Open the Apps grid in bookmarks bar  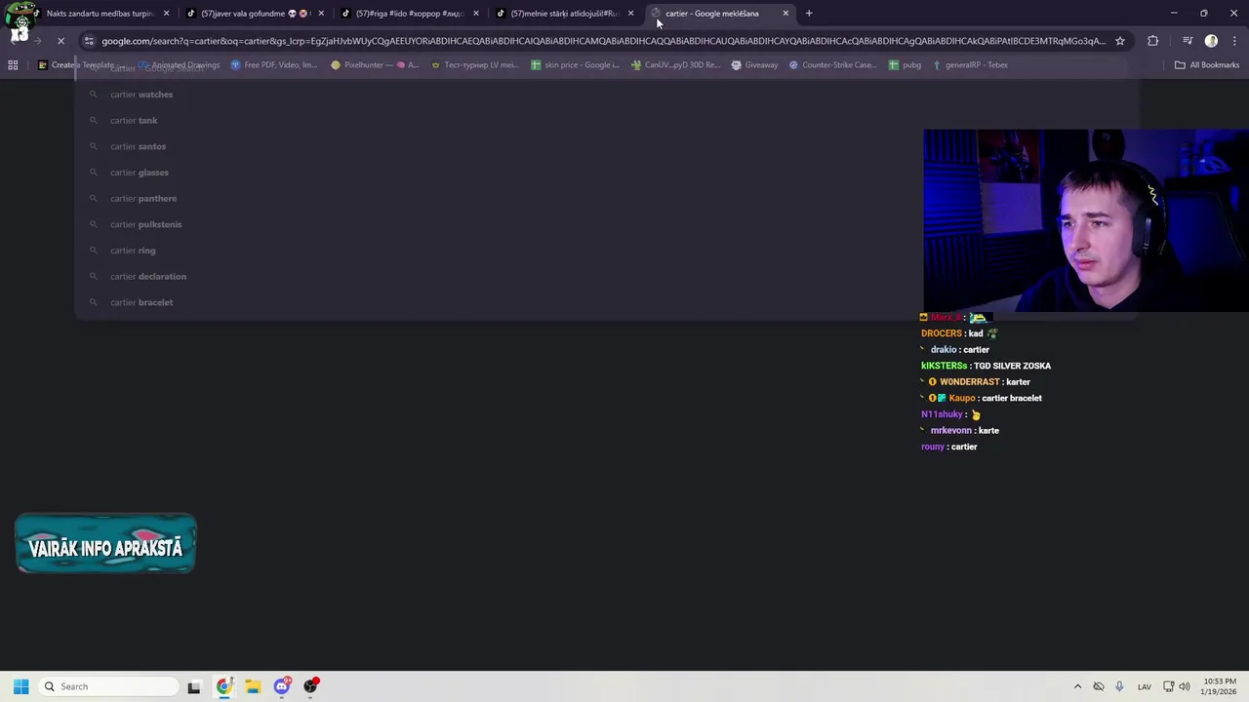13,65
